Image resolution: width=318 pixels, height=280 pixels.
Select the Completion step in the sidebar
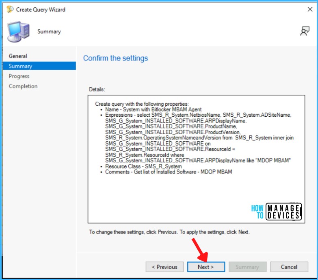point(23,86)
